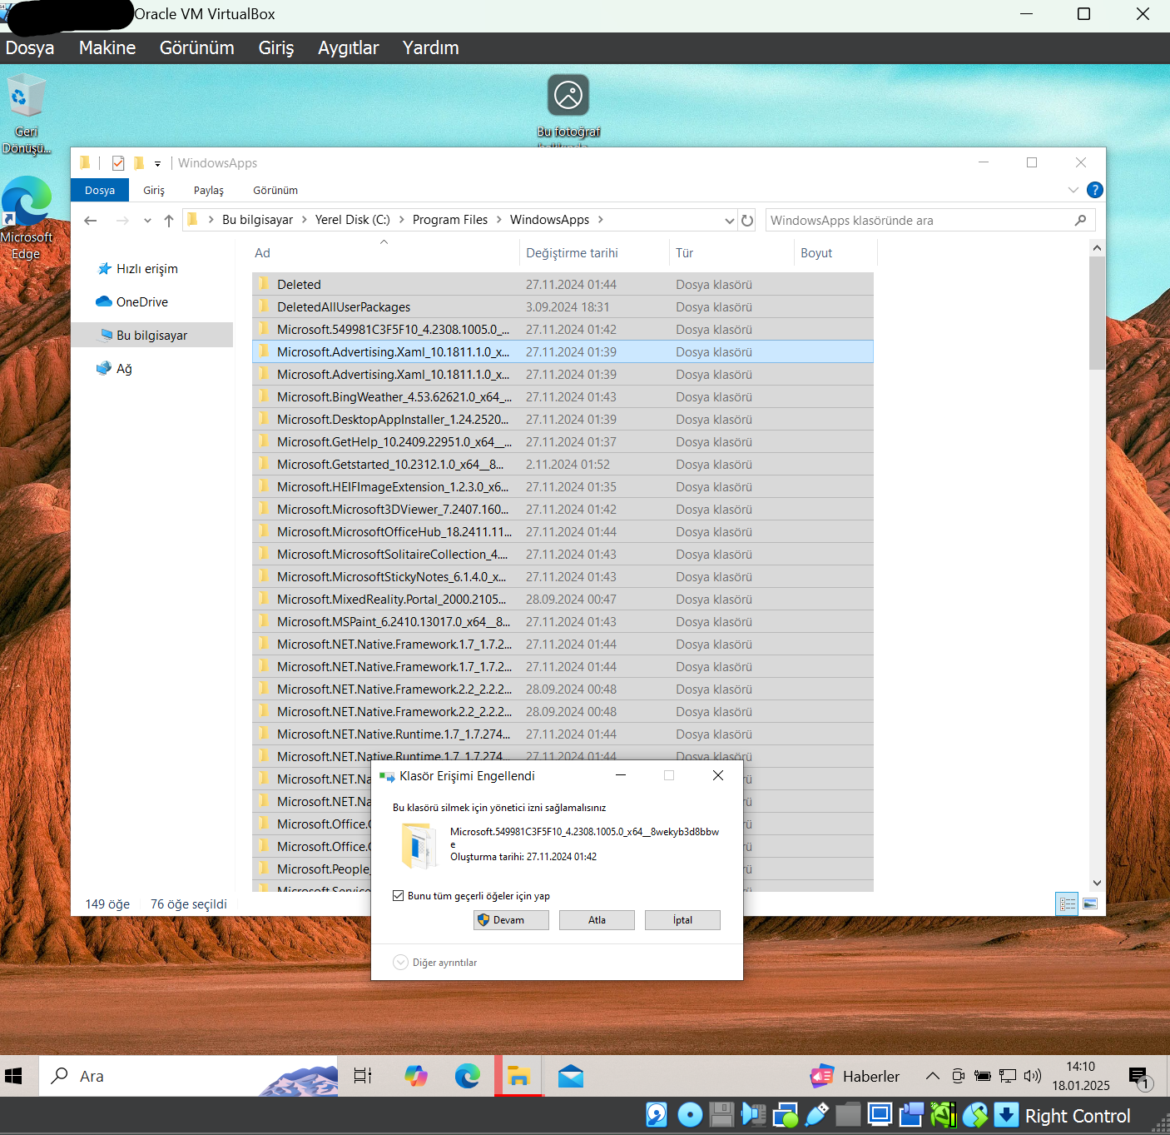This screenshot has height=1135, width=1170.
Task: Click the Explorer back navigation arrow
Action: (91, 221)
